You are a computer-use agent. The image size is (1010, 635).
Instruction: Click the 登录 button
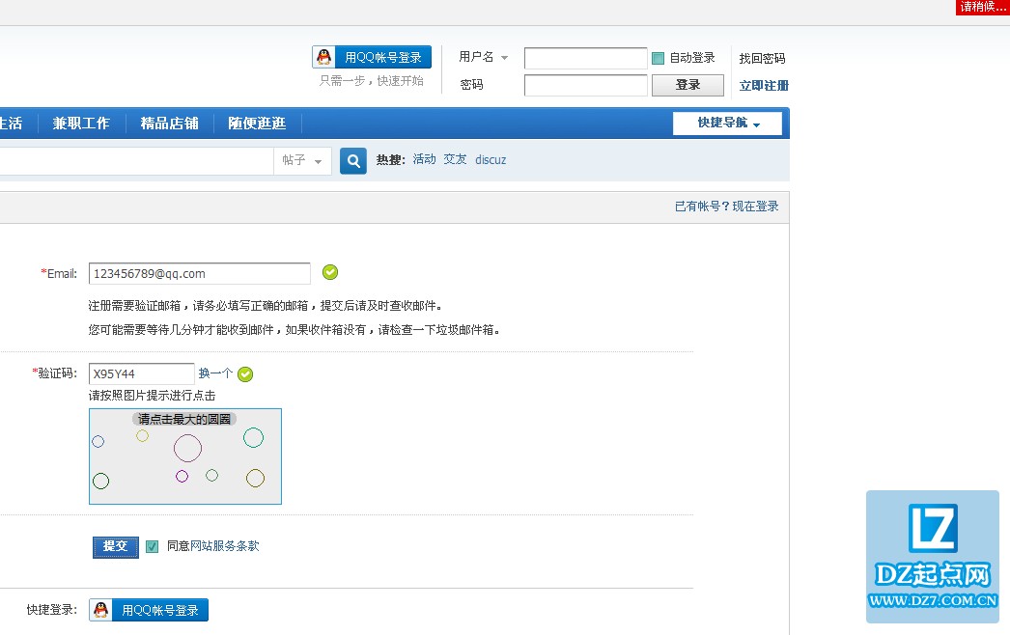pos(687,84)
